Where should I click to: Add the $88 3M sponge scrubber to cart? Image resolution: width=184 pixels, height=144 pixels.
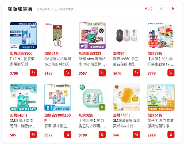pyautogui.click(x=136, y=134)
